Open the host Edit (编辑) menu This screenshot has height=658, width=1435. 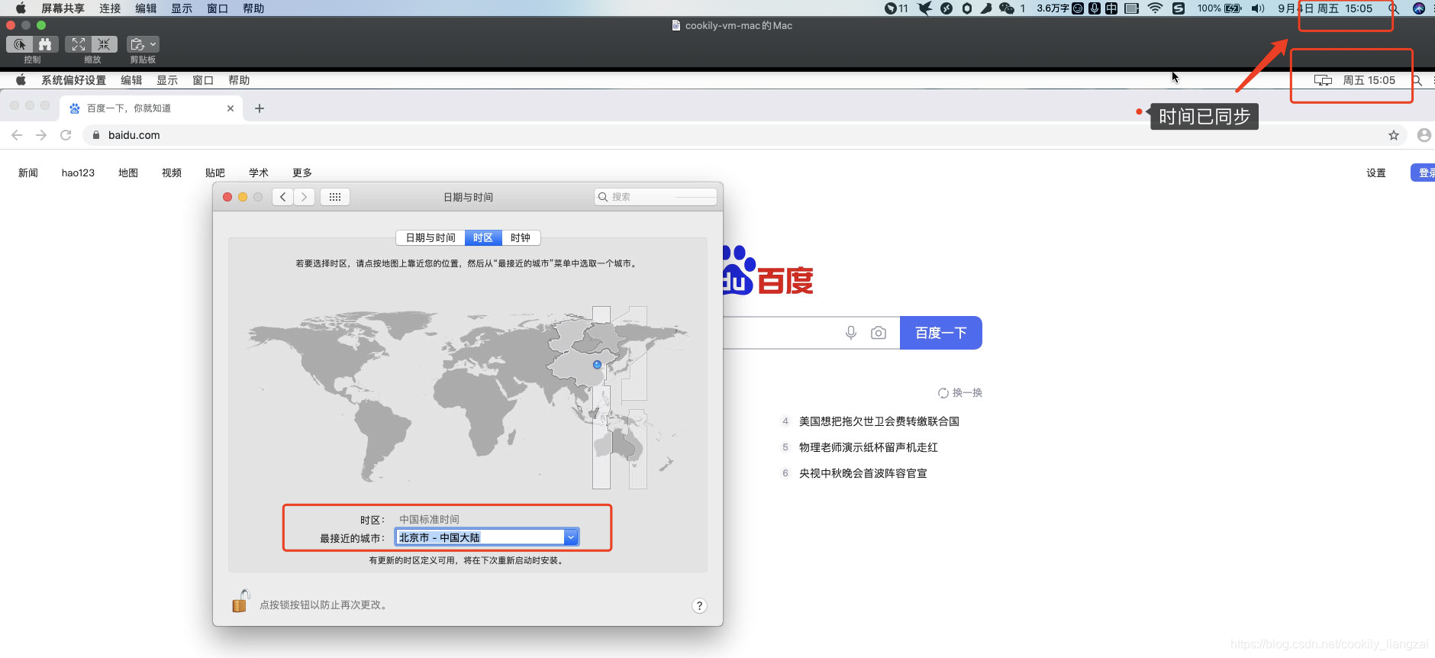[146, 8]
